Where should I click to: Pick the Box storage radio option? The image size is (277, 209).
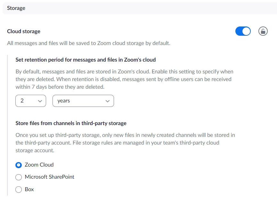(x=19, y=190)
